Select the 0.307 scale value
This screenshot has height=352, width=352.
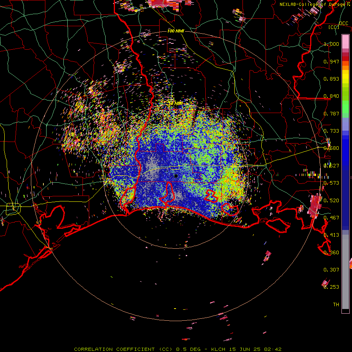tap(331, 270)
